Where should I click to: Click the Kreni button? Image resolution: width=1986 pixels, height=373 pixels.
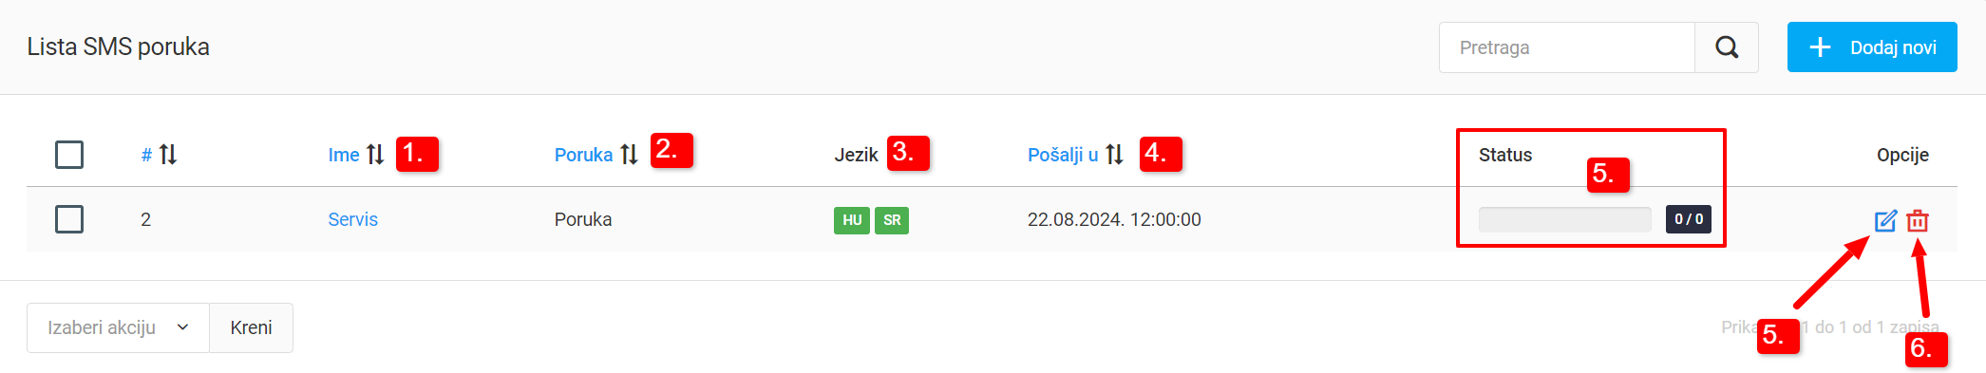coord(251,327)
